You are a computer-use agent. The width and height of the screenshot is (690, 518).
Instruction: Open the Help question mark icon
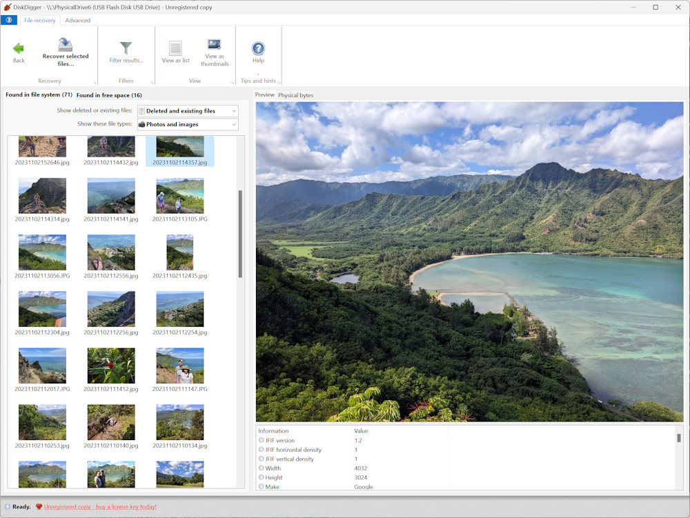[x=258, y=48]
